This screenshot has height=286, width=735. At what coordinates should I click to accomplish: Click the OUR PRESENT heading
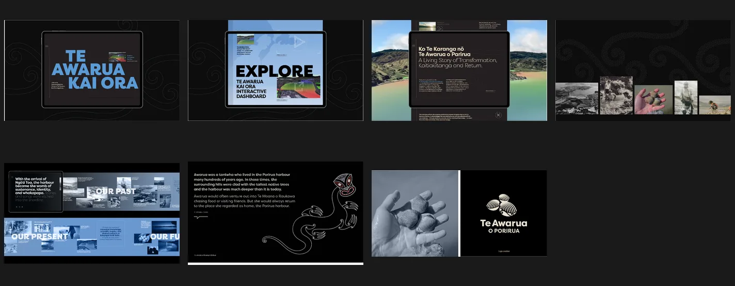(40, 237)
